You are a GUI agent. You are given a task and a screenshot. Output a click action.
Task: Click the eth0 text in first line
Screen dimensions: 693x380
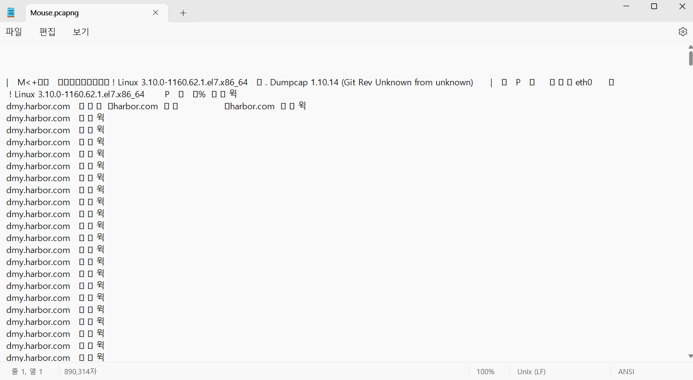(x=585, y=82)
